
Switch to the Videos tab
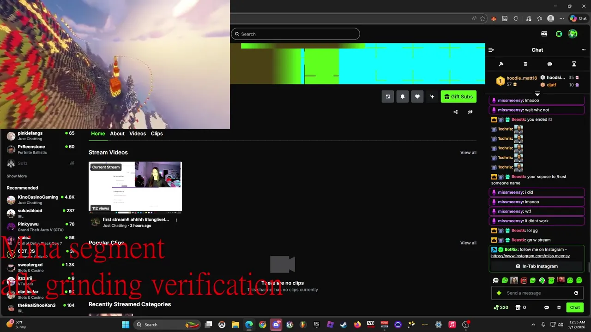click(138, 133)
